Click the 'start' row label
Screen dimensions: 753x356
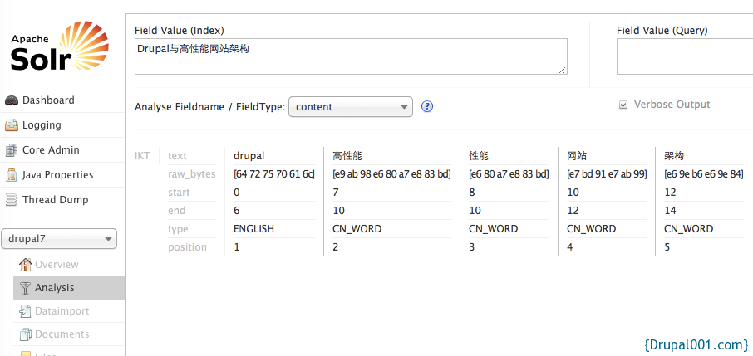[179, 193]
